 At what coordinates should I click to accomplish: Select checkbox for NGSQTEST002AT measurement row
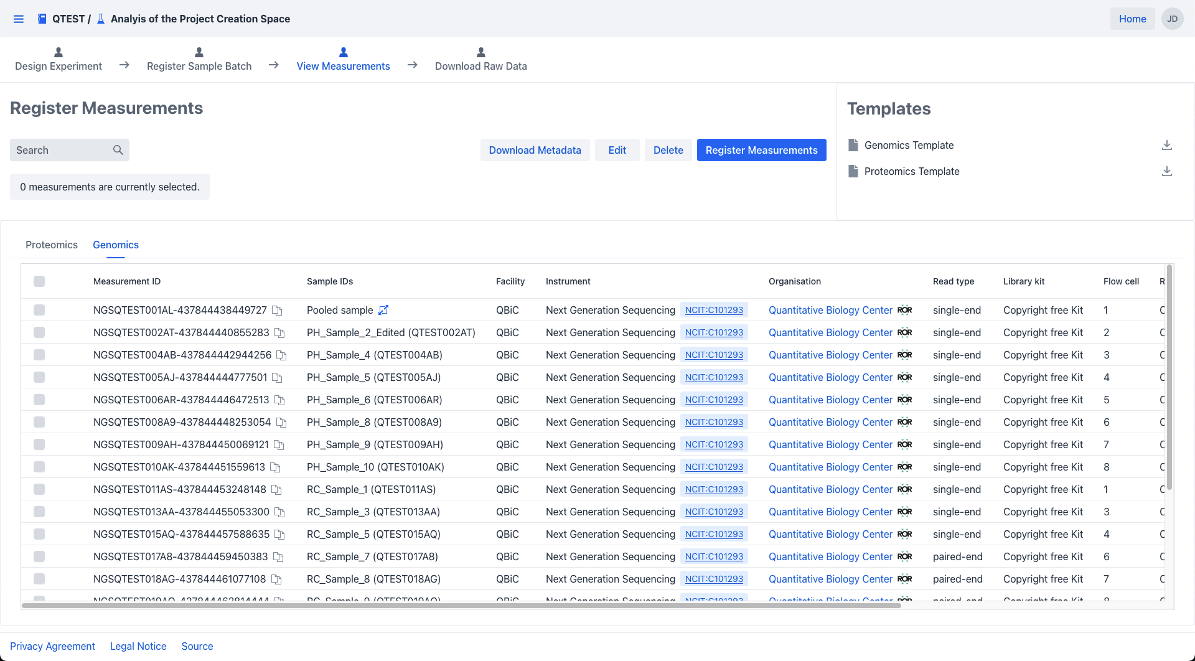39,332
